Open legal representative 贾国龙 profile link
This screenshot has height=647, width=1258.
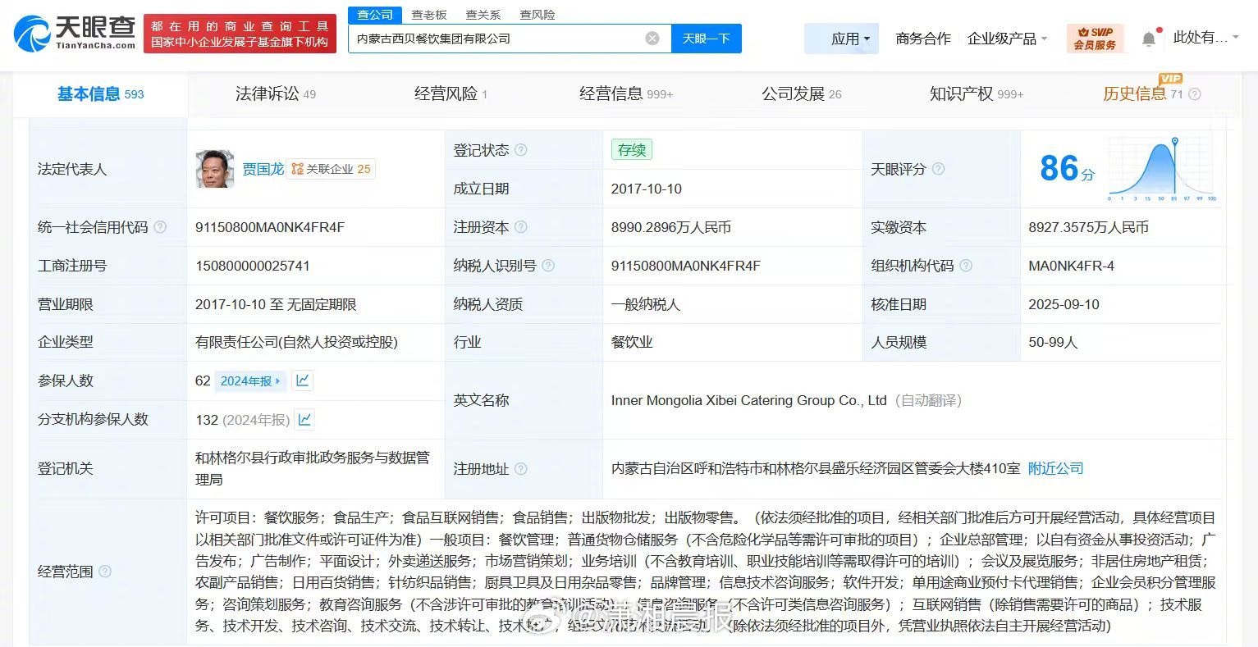click(x=263, y=169)
